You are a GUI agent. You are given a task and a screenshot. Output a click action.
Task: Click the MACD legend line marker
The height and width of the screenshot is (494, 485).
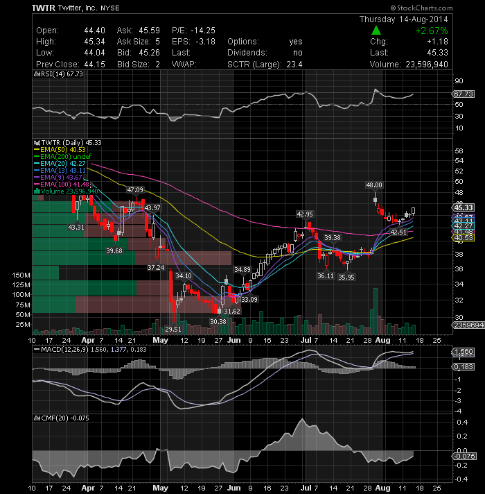37,350
